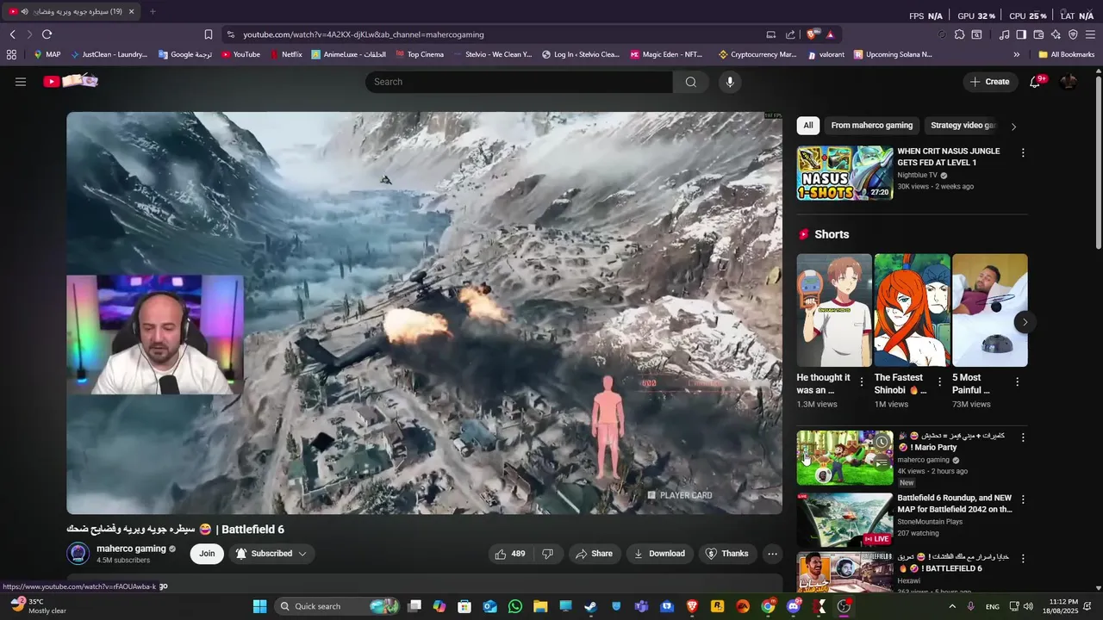Open options for Fastest Shinobi short
1103x620 pixels.
click(939, 381)
